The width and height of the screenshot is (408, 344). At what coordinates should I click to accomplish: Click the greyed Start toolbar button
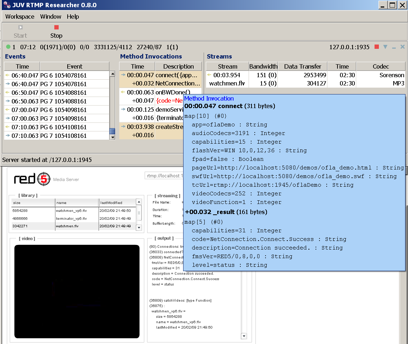(20, 32)
